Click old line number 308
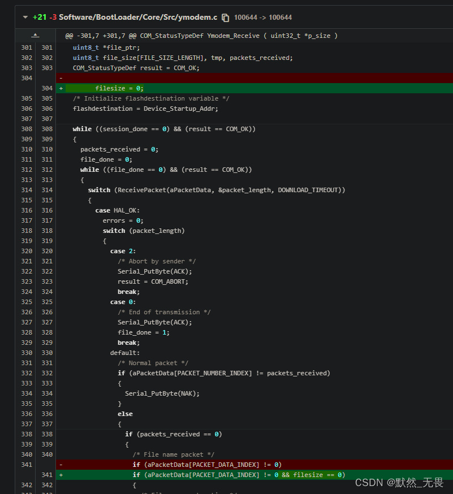453x494 pixels. tap(27, 129)
